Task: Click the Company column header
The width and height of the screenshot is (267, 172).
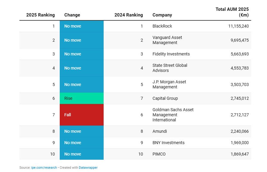Action: coord(162,15)
